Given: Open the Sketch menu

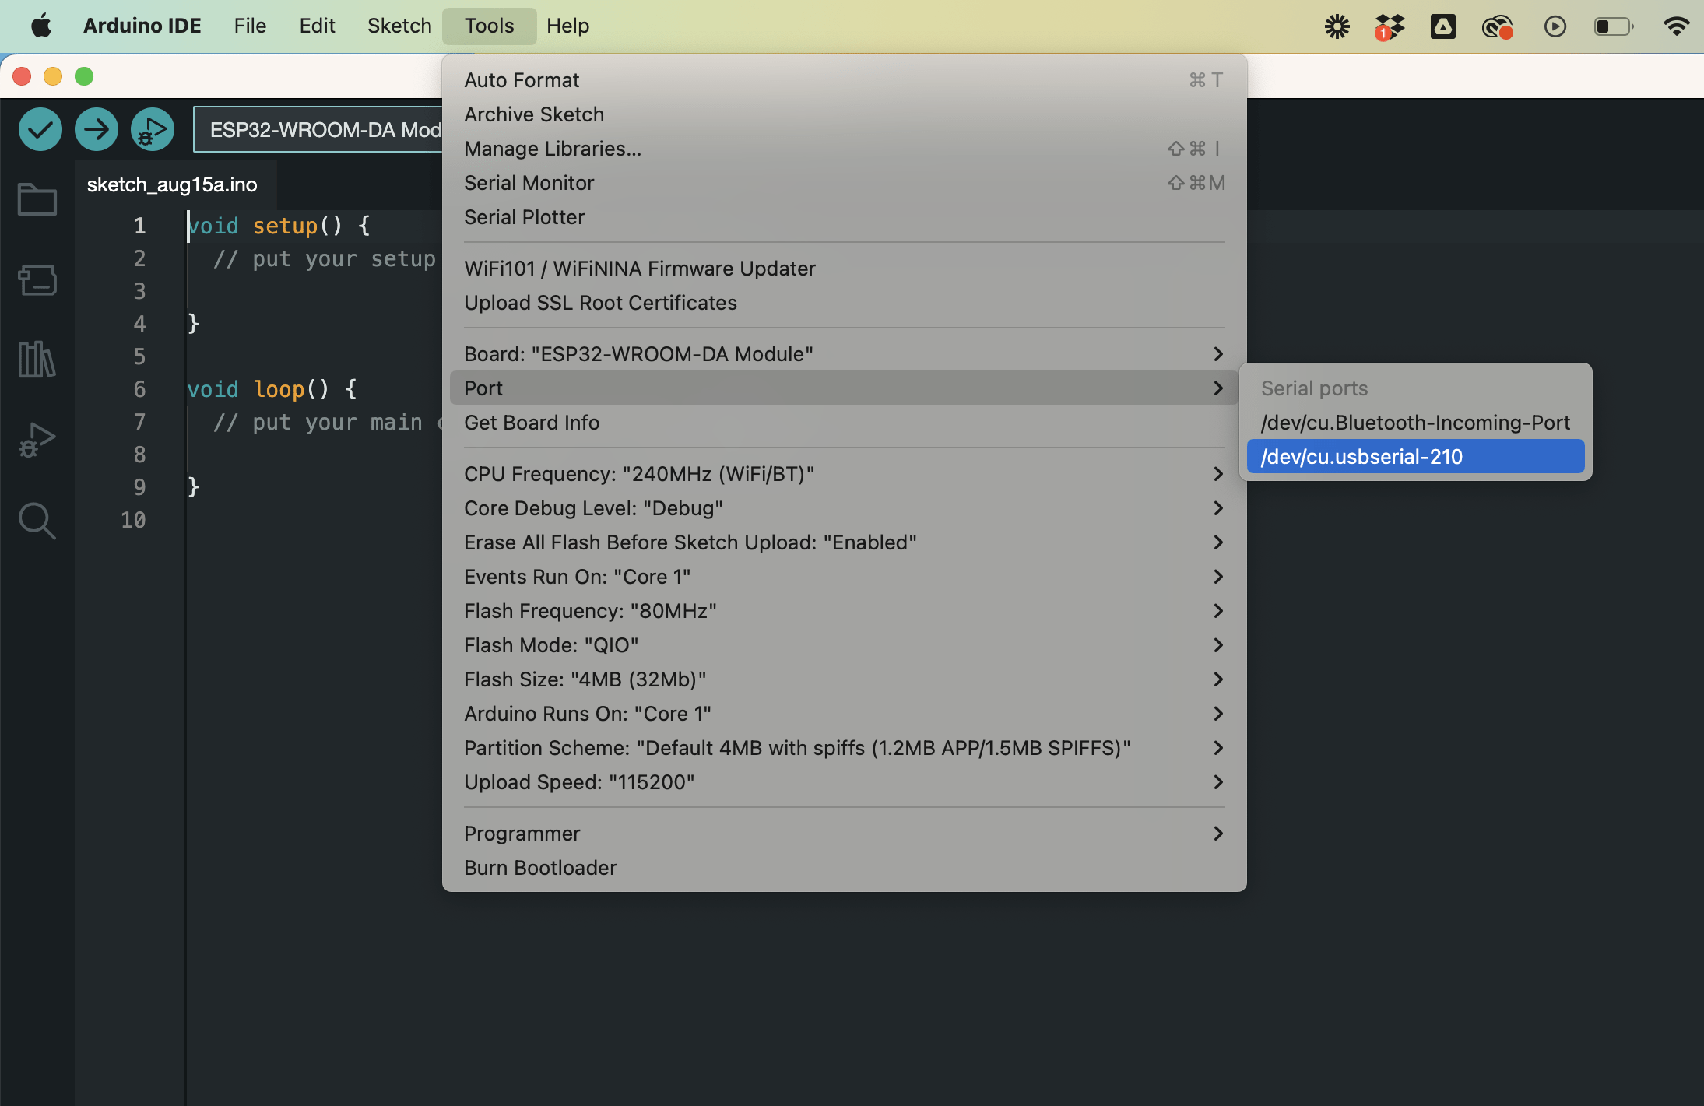Looking at the screenshot, I should click(399, 26).
